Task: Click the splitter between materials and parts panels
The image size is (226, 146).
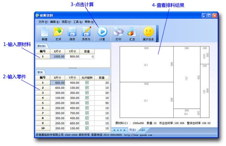Action: pos(73,68)
